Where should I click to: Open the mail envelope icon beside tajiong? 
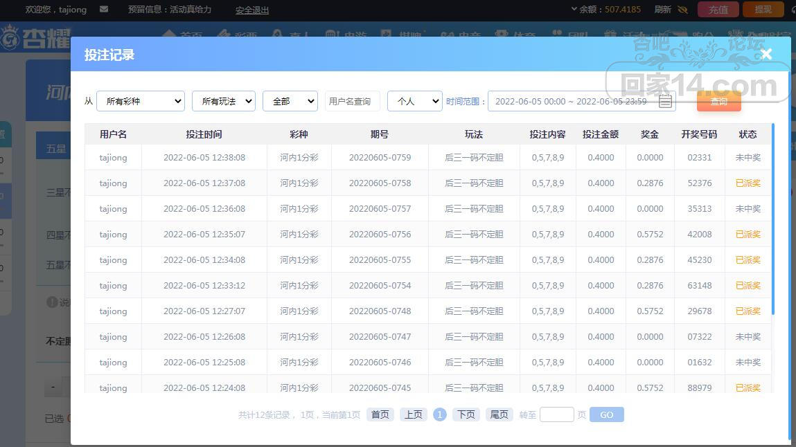point(103,9)
